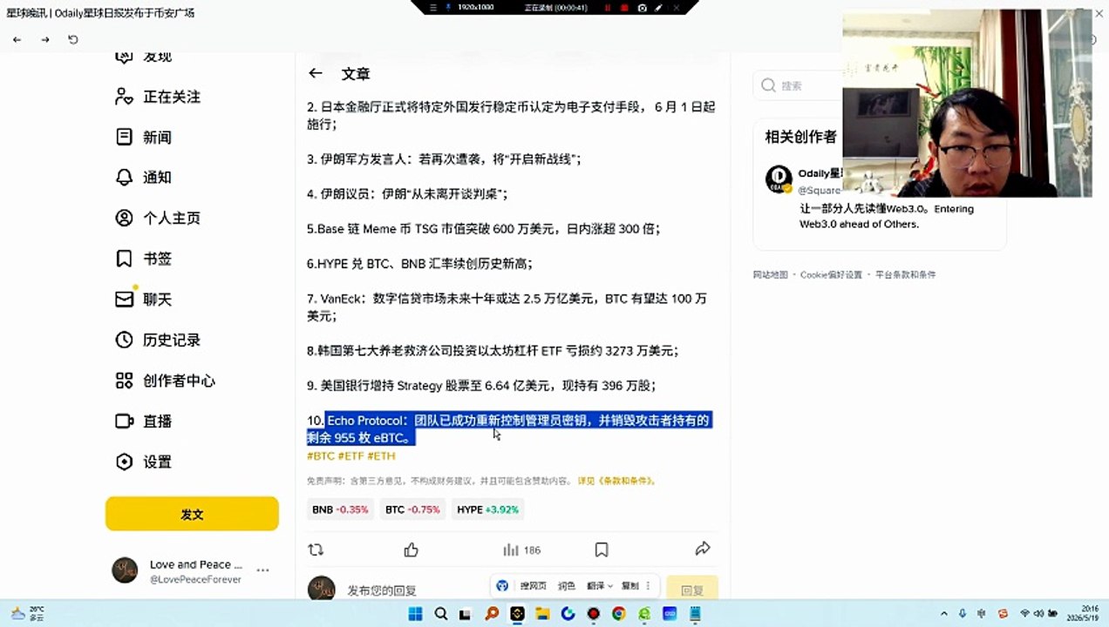Open 新闻 (News) in the sidebar
1109x627 pixels.
point(144,137)
